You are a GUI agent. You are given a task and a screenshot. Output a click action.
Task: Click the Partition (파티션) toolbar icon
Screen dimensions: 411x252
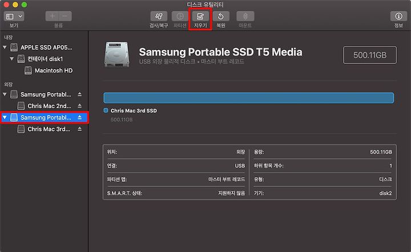(180, 16)
